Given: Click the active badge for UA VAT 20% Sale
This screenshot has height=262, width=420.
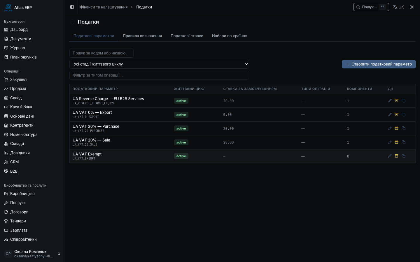Looking at the screenshot, I should 181,142.
